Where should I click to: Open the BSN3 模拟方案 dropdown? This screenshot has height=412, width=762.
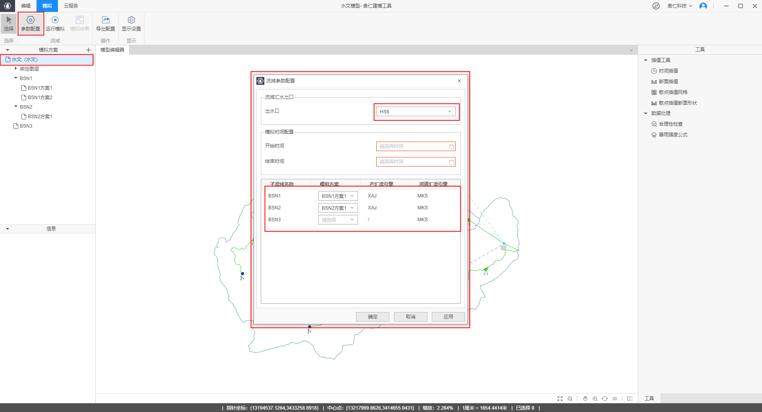click(338, 220)
